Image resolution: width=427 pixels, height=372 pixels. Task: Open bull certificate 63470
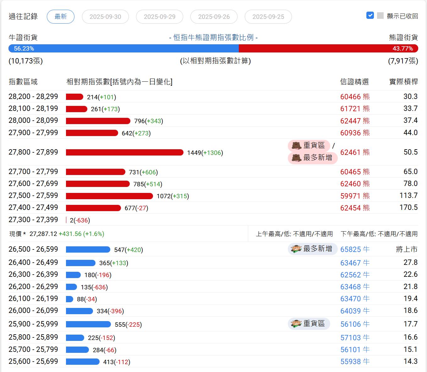click(355, 299)
